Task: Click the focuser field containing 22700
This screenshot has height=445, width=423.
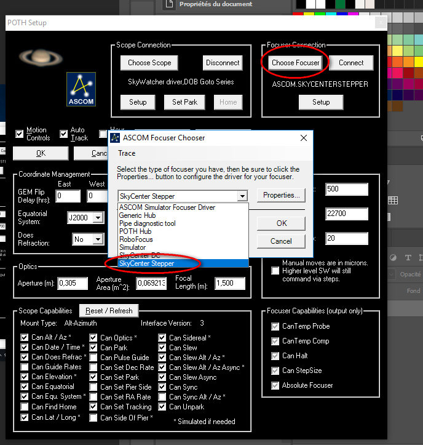Action: (347, 214)
